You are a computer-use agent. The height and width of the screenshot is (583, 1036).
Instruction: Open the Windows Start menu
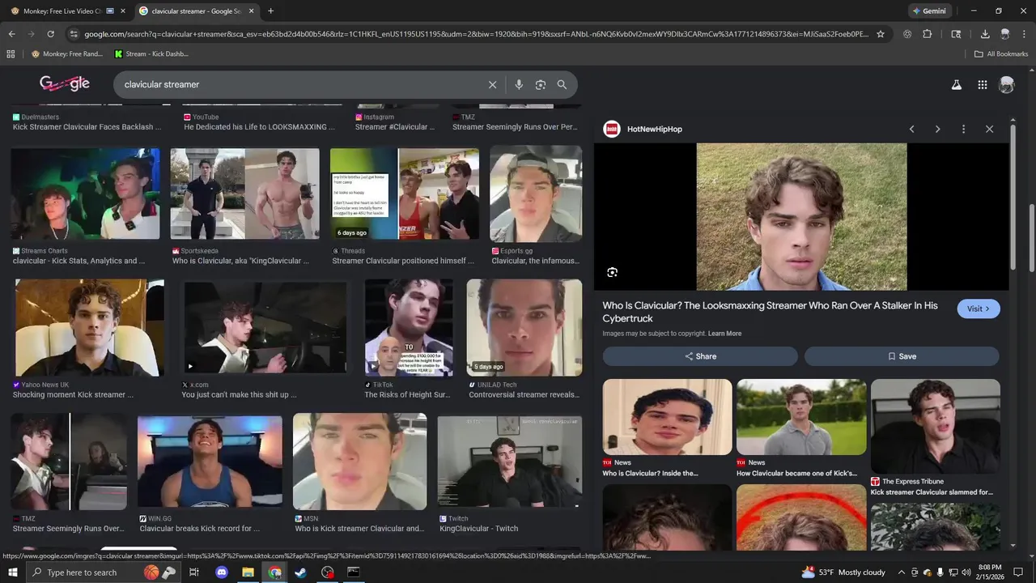click(x=13, y=572)
